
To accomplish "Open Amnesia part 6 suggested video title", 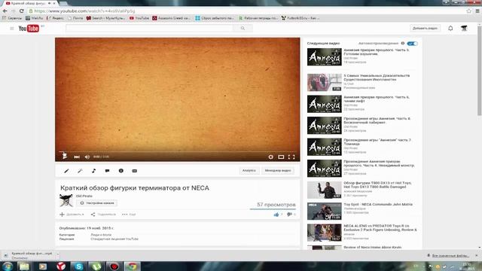I will coord(377,99).
